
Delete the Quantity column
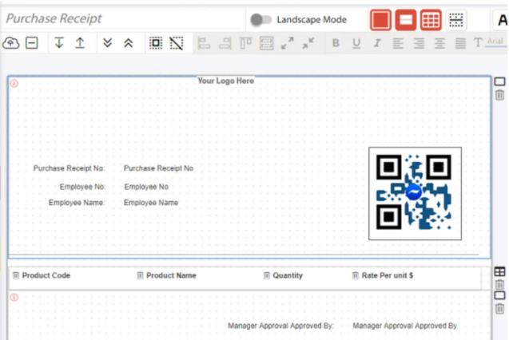tap(267, 275)
